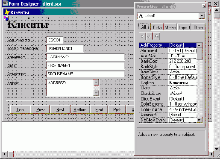Switch to the Other tab in Properties

(x=198, y=27)
